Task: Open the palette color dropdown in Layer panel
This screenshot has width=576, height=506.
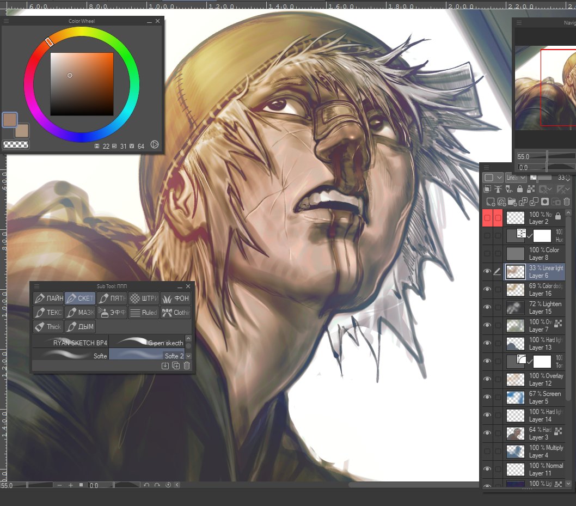Action: click(x=493, y=178)
